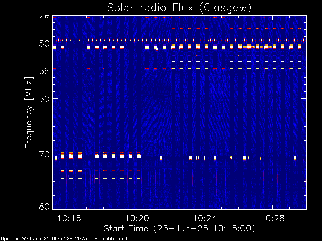Click the 60 frequency tick label
The image size is (322, 241).
pos(44,98)
